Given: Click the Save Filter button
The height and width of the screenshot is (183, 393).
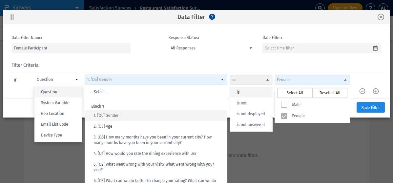Looking at the screenshot, I should click(370, 107).
